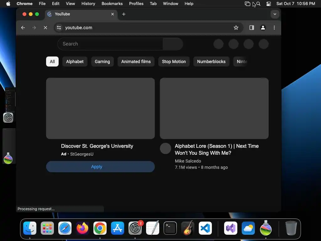Image resolution: width=321 pixels, height=241 pixels.
Task: Open the Bookmarks menu
Action: [112, 4]
